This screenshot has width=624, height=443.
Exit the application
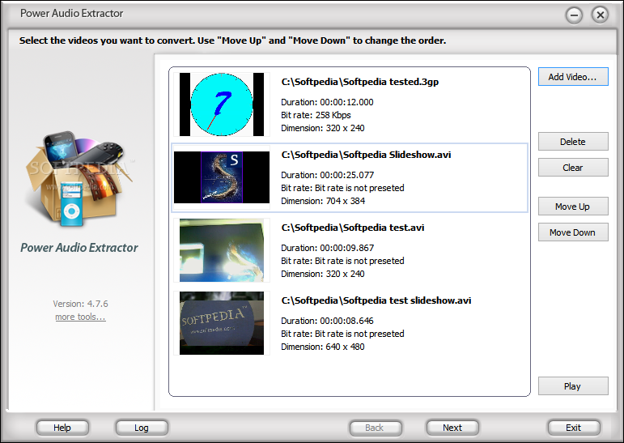[574, 428]
